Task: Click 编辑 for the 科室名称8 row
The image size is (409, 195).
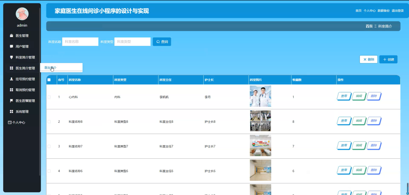Action: (x=359, y=121)
